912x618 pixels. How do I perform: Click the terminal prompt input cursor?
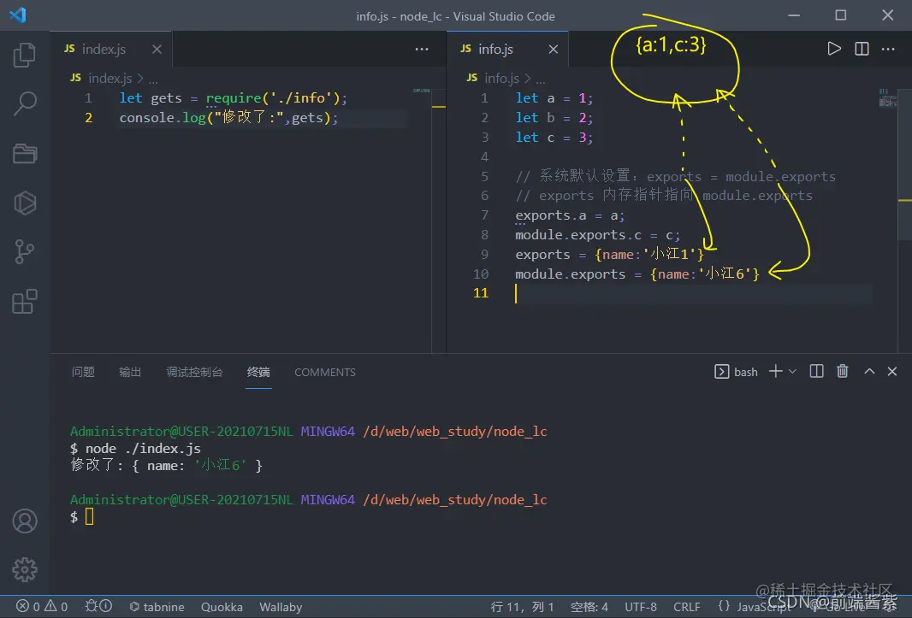(89, 516)
